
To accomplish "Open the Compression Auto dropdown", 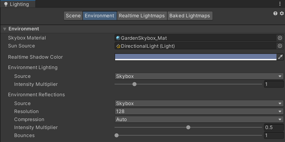I will point(199,120).
